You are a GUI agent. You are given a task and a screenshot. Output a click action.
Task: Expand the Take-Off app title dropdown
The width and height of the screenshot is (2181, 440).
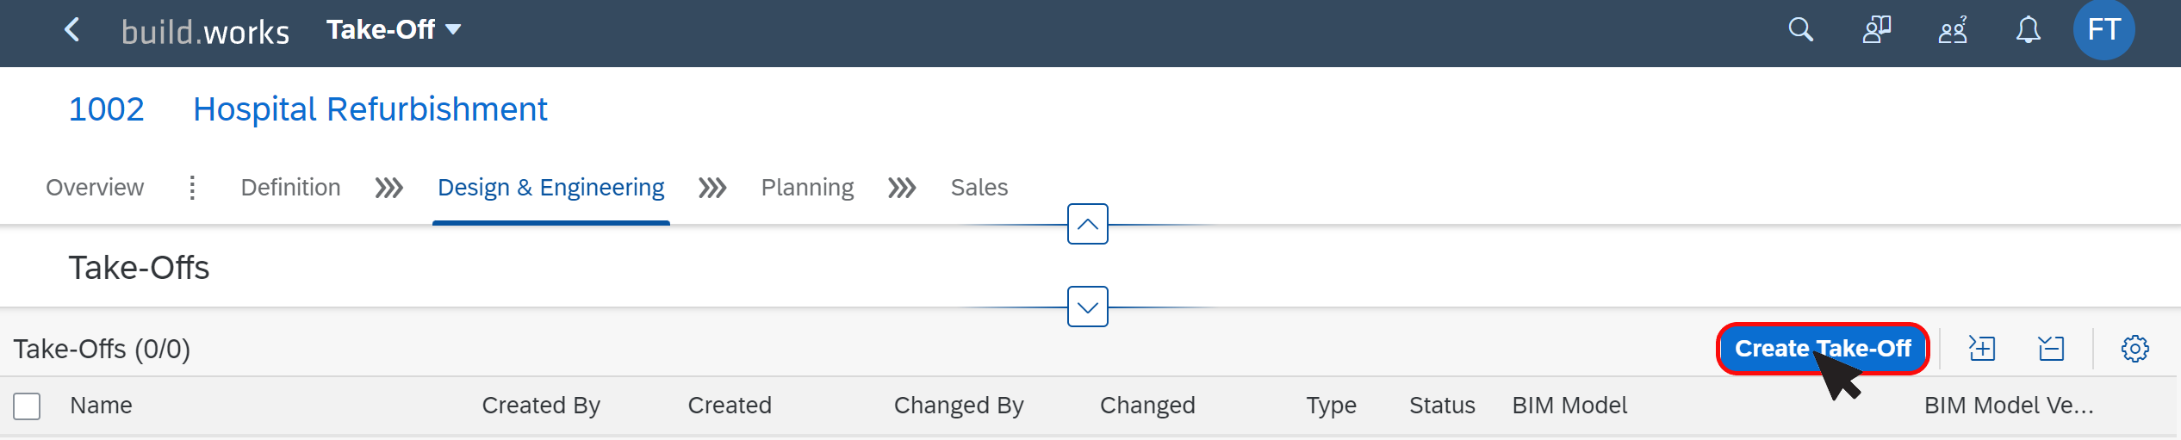pyautogui.click(x=394, y=30)
